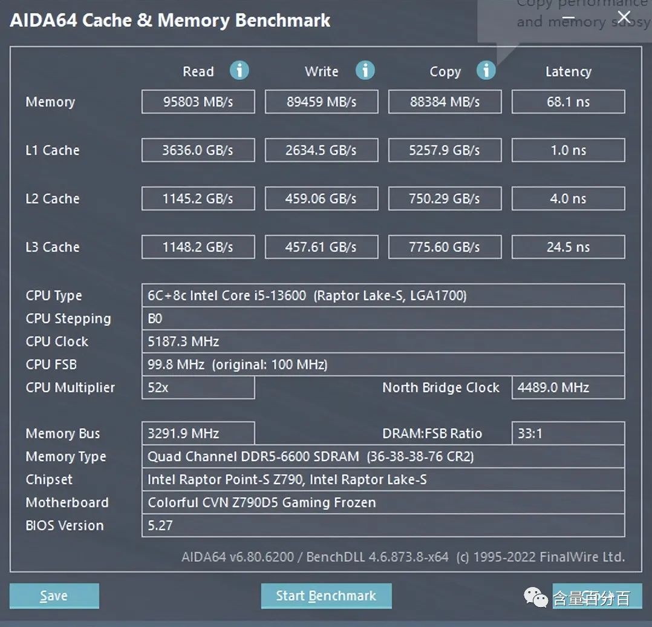Click the window title AIDA64 Cache & Memory Benchmark
652x627 pixels.
pyautogui.click(x=170, y=21)
